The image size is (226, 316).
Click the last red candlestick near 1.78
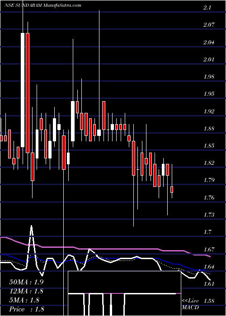coord(172,190)
